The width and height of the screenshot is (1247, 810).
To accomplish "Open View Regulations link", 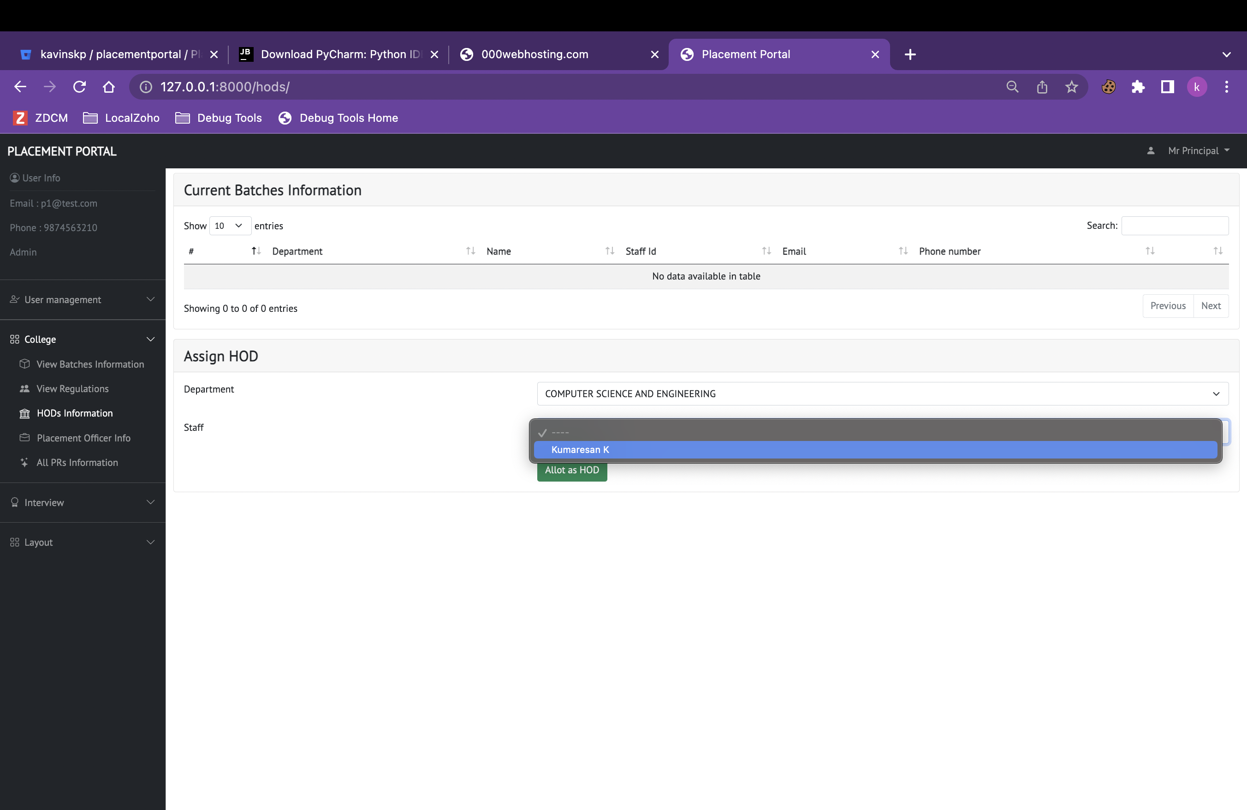I will pos(73,389).
